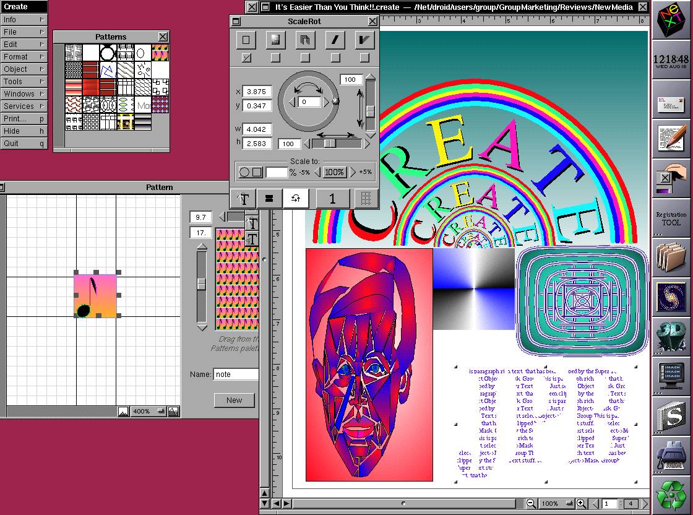Viewport: 693px width, 515px height.
Task: Click the New button in Pattern window
Action: tap(235, 400)
